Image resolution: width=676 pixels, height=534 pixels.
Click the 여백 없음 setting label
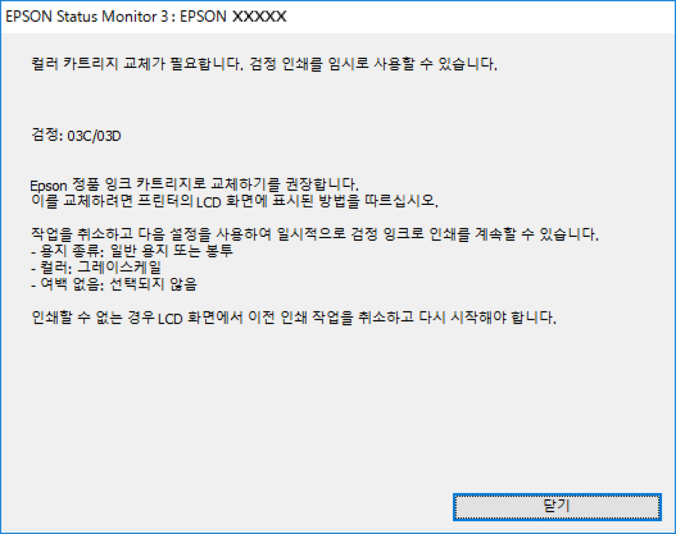pos(70,284)
